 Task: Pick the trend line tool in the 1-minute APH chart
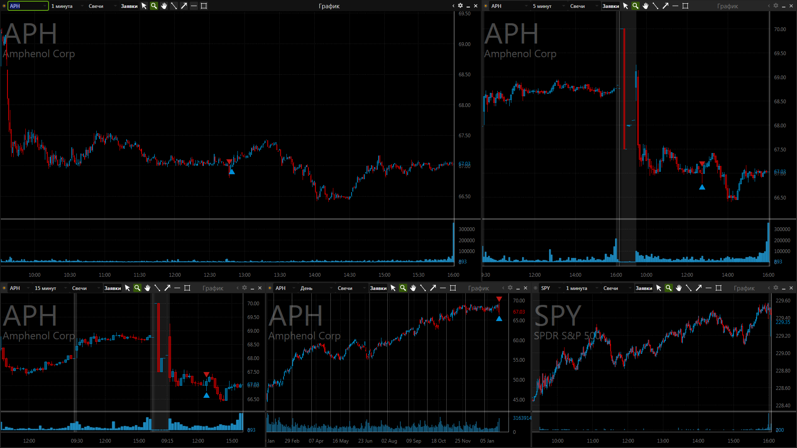(174, 6)
